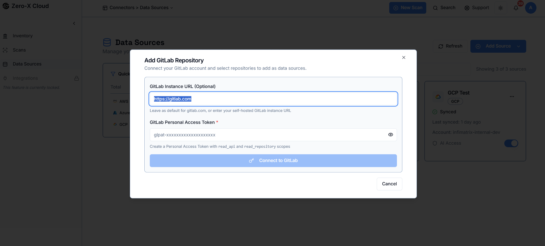Click the breadcrumb panel layout icon
This screenshot has height=246, width=545.
[105, 8]
